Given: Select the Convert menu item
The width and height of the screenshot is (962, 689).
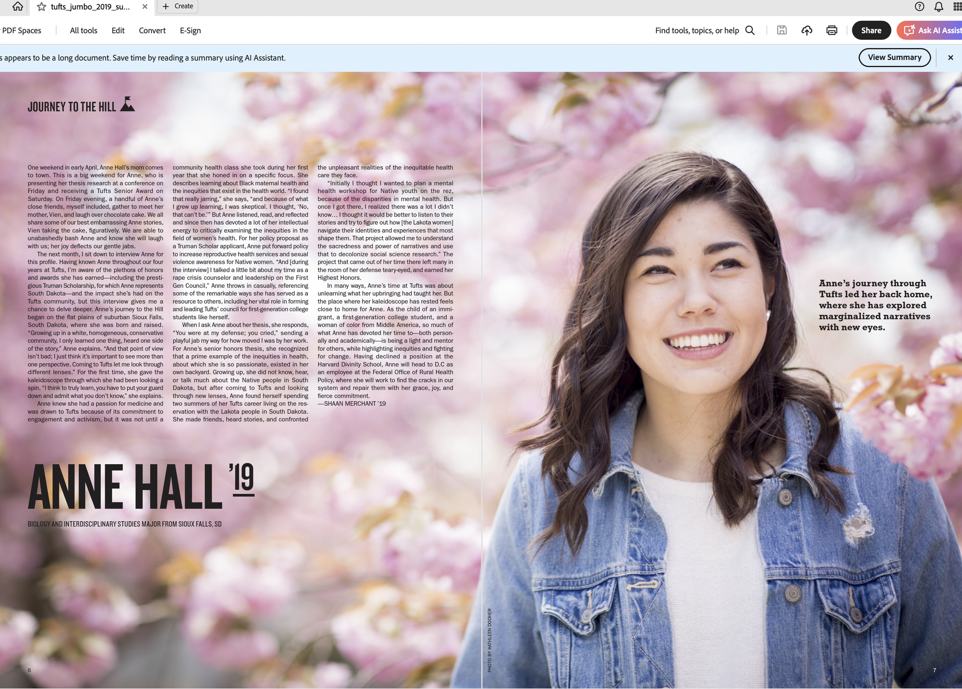Looking at the screenshot, I should (152, 30).
